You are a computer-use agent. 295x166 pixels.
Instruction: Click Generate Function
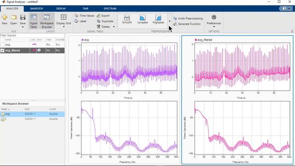point(187,24)
